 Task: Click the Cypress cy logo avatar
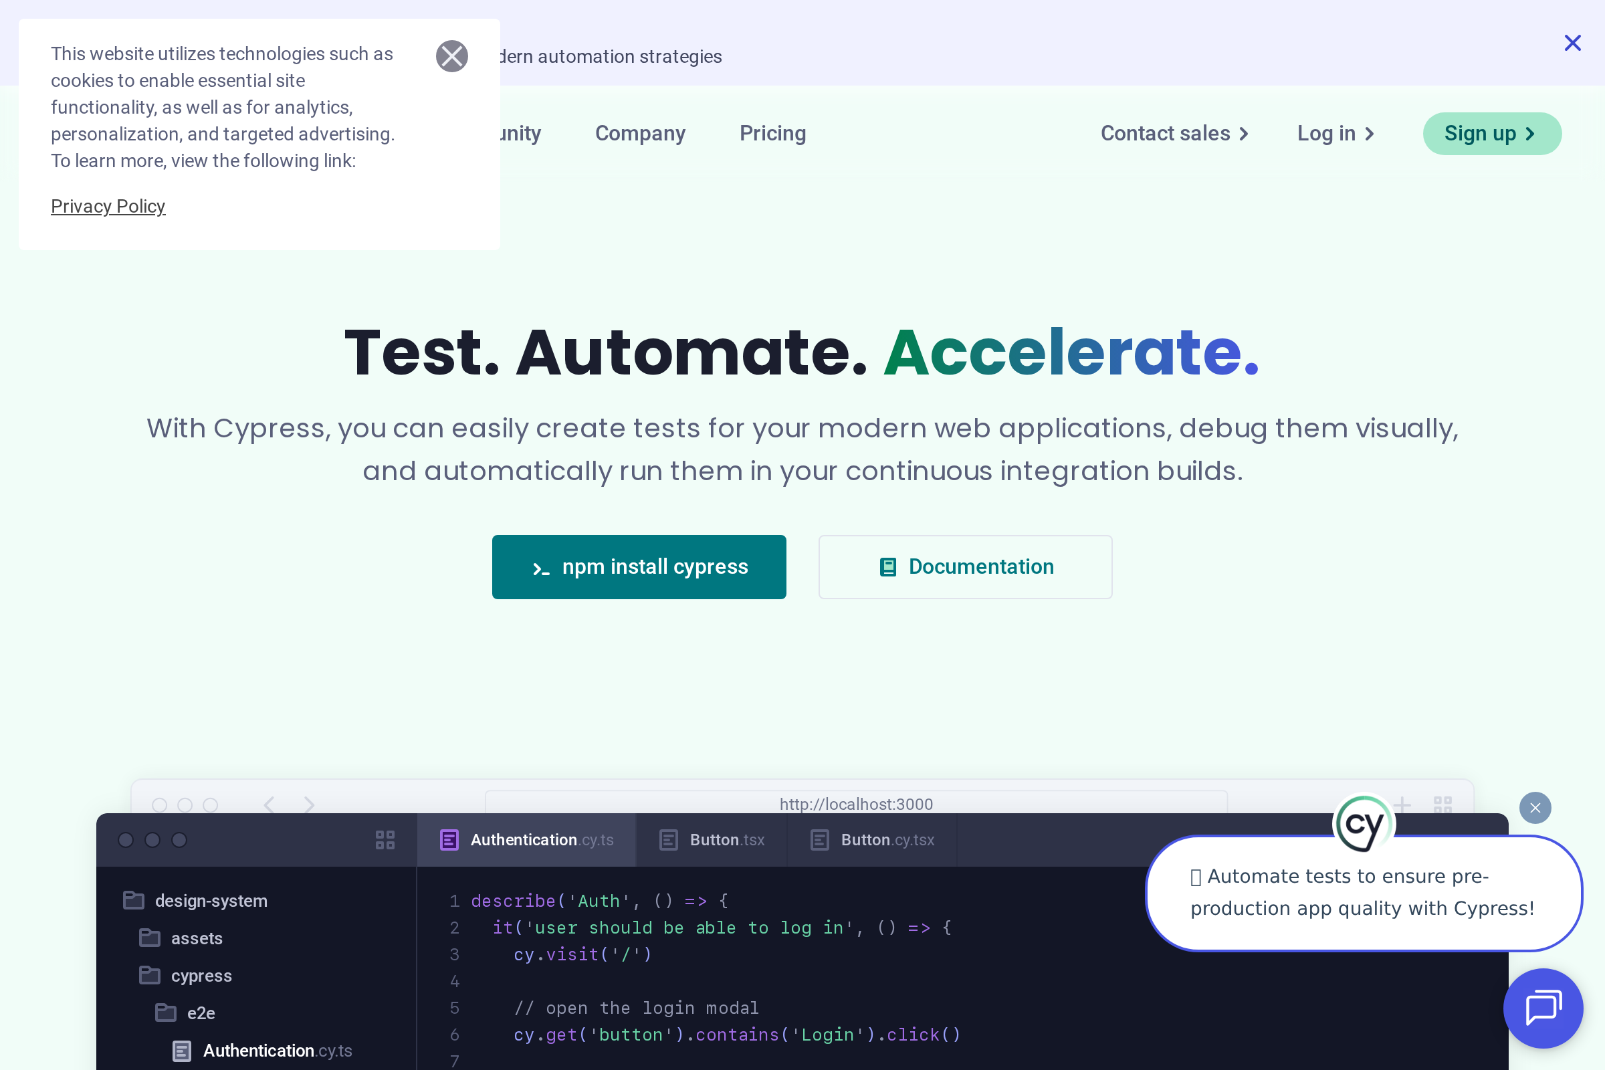pos(1364,825)
